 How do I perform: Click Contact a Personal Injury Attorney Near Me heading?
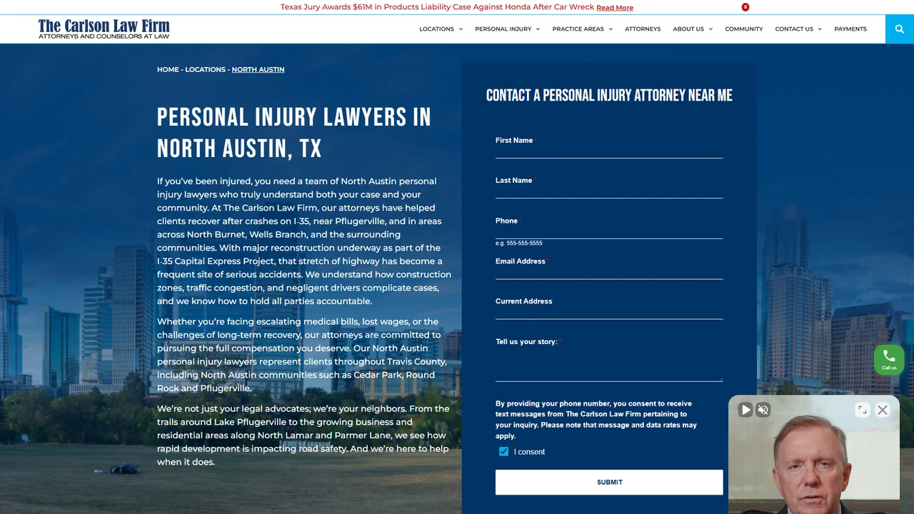pos(609,96)
